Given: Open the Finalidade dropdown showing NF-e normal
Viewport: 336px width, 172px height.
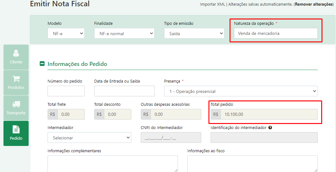Looking at the screenshot, I should (124, 33).
